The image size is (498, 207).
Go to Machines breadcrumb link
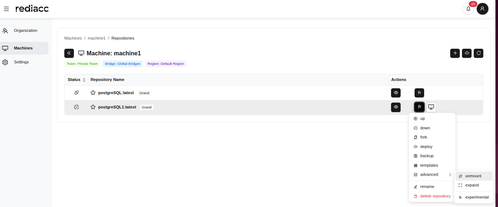click(x=73, y=38)
